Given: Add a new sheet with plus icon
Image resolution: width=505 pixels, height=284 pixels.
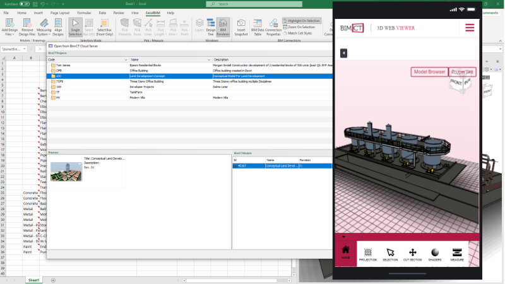Looking at the screenshot, I should (x=53, y=280).
